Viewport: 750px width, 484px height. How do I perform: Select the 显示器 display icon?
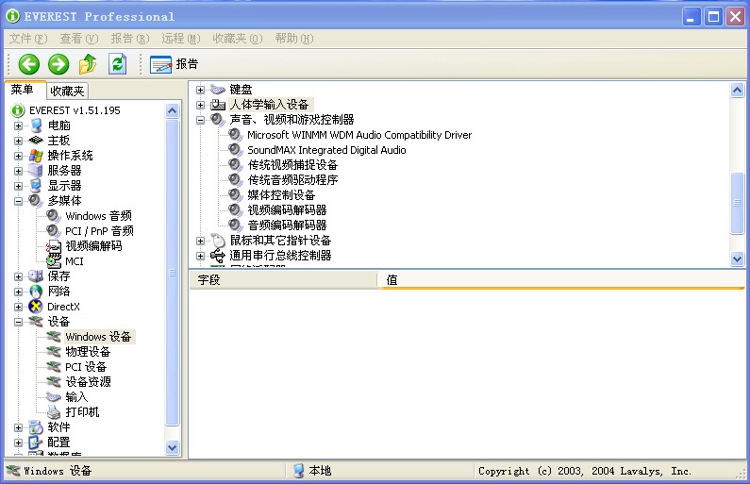pos(36,186)
